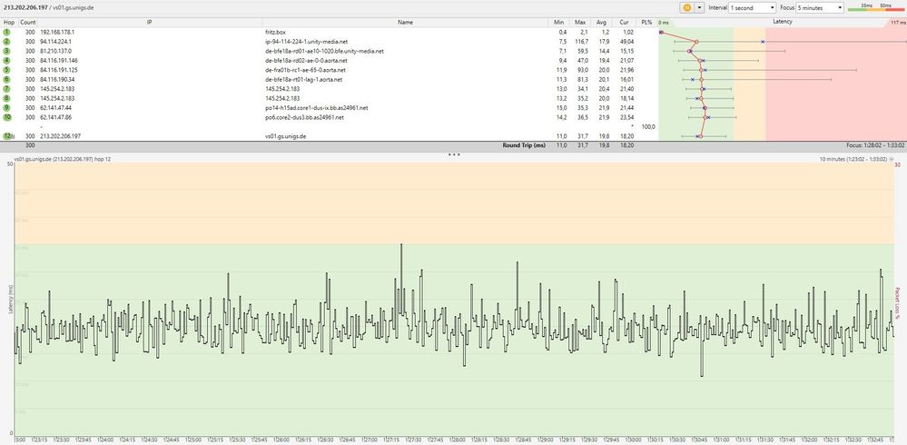Select hop 7 green circle icon
The width and height of the screenshot is (907, 445).
(x=5, y=88)
